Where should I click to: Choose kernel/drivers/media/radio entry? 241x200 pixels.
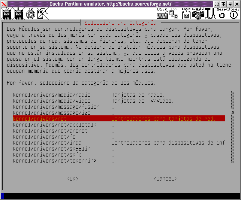[x=51, y=95]
